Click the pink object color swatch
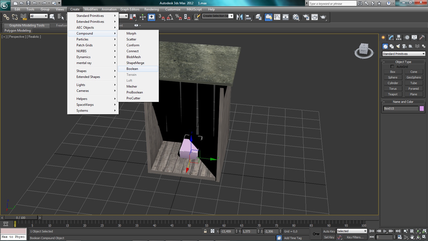Image resolution: width=428 pixels, height=241 pixels. pyautogui.click(x=422, y=108)
